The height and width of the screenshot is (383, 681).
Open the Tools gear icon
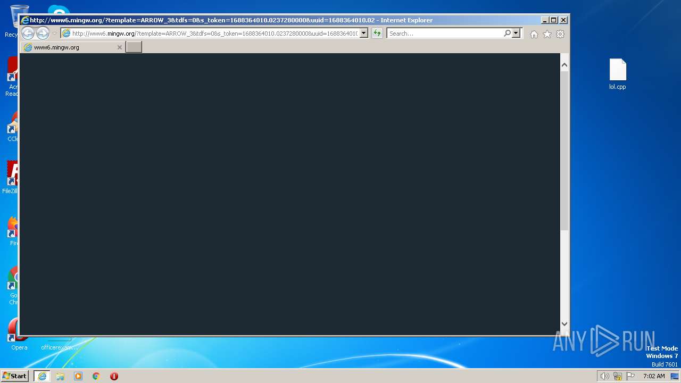click(x=560, y=34)
